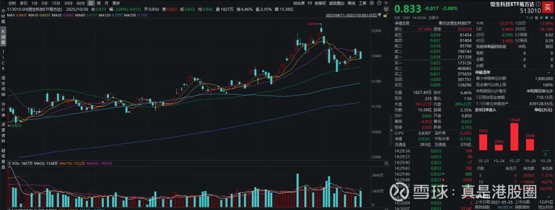Open the date range dropdown arrow
Viewport: 555px width, 210px height.
379,15
